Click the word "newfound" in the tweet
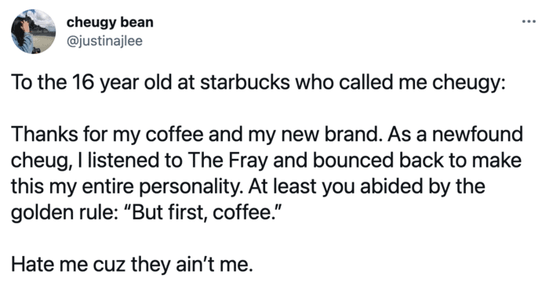The image size is (549, 289). point(477,135)
